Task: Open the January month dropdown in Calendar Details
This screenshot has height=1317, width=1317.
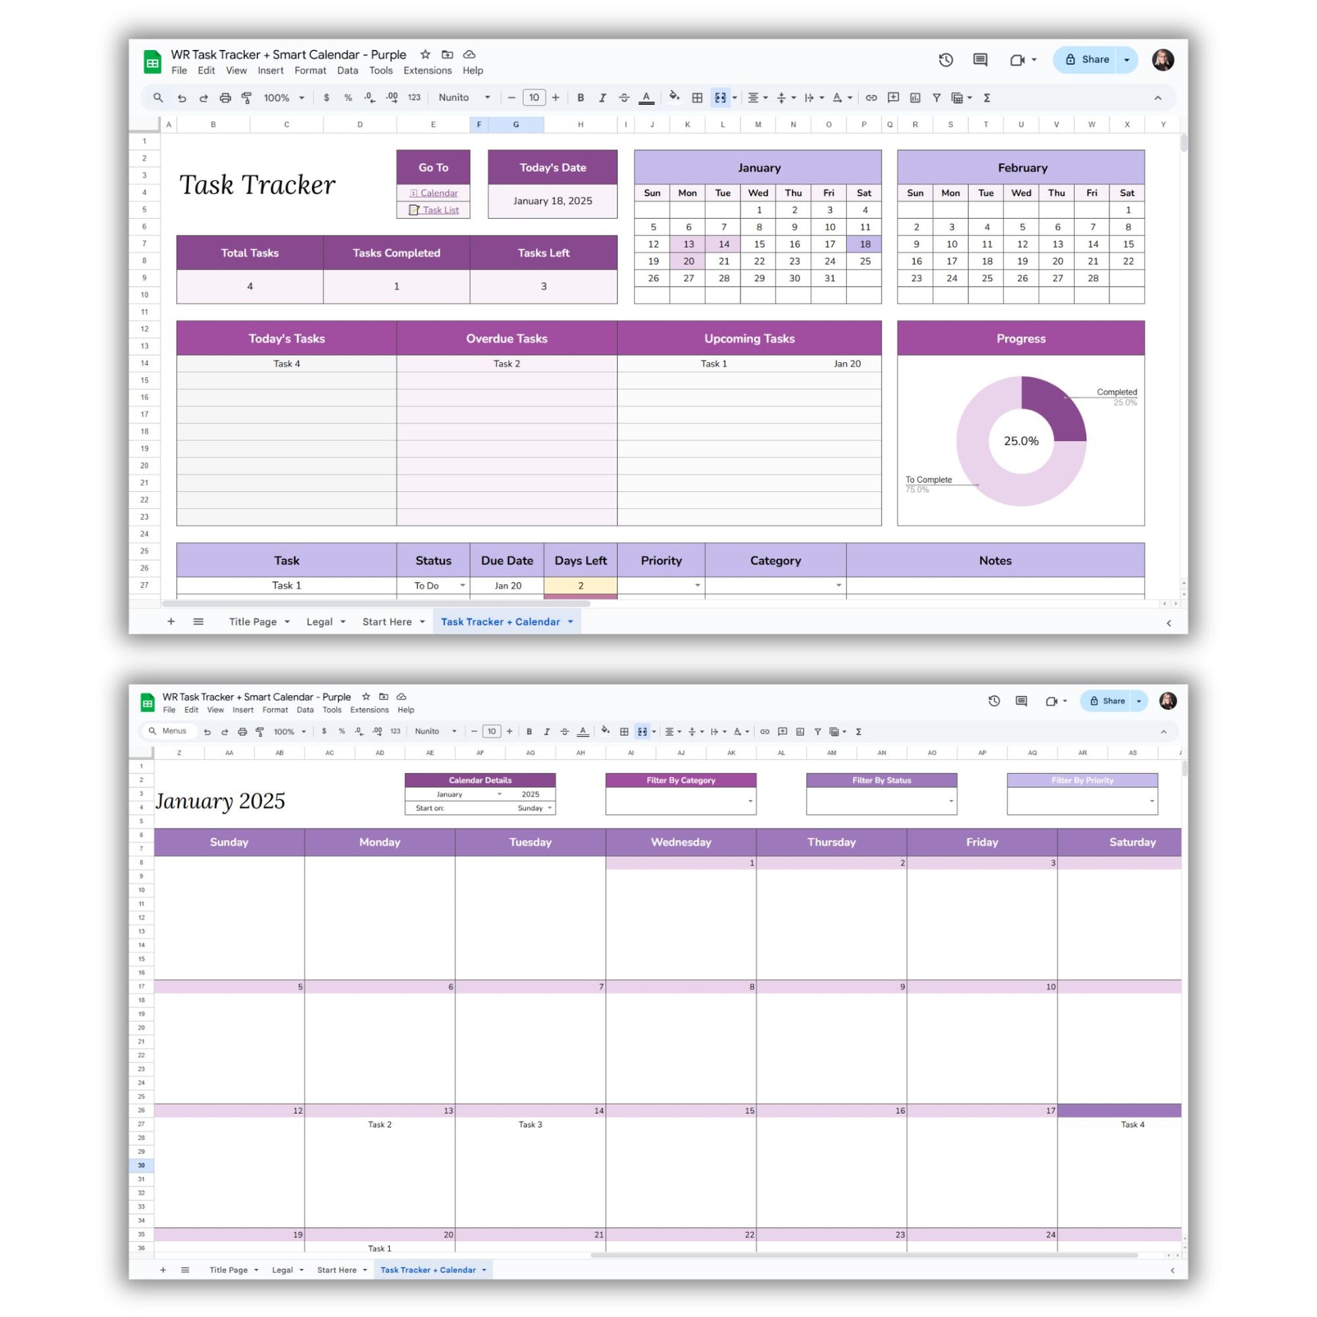Action: point(499,794)
